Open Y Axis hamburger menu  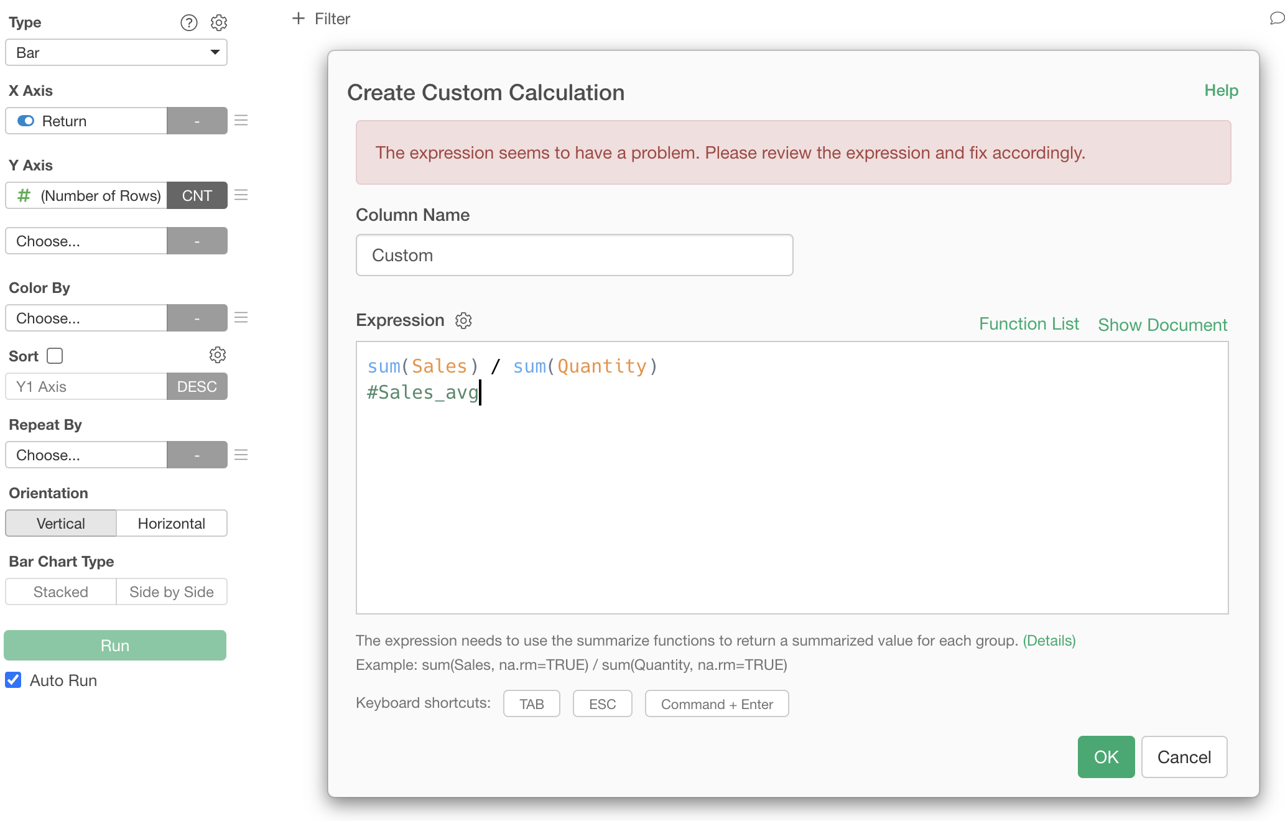tap(241, 195)
